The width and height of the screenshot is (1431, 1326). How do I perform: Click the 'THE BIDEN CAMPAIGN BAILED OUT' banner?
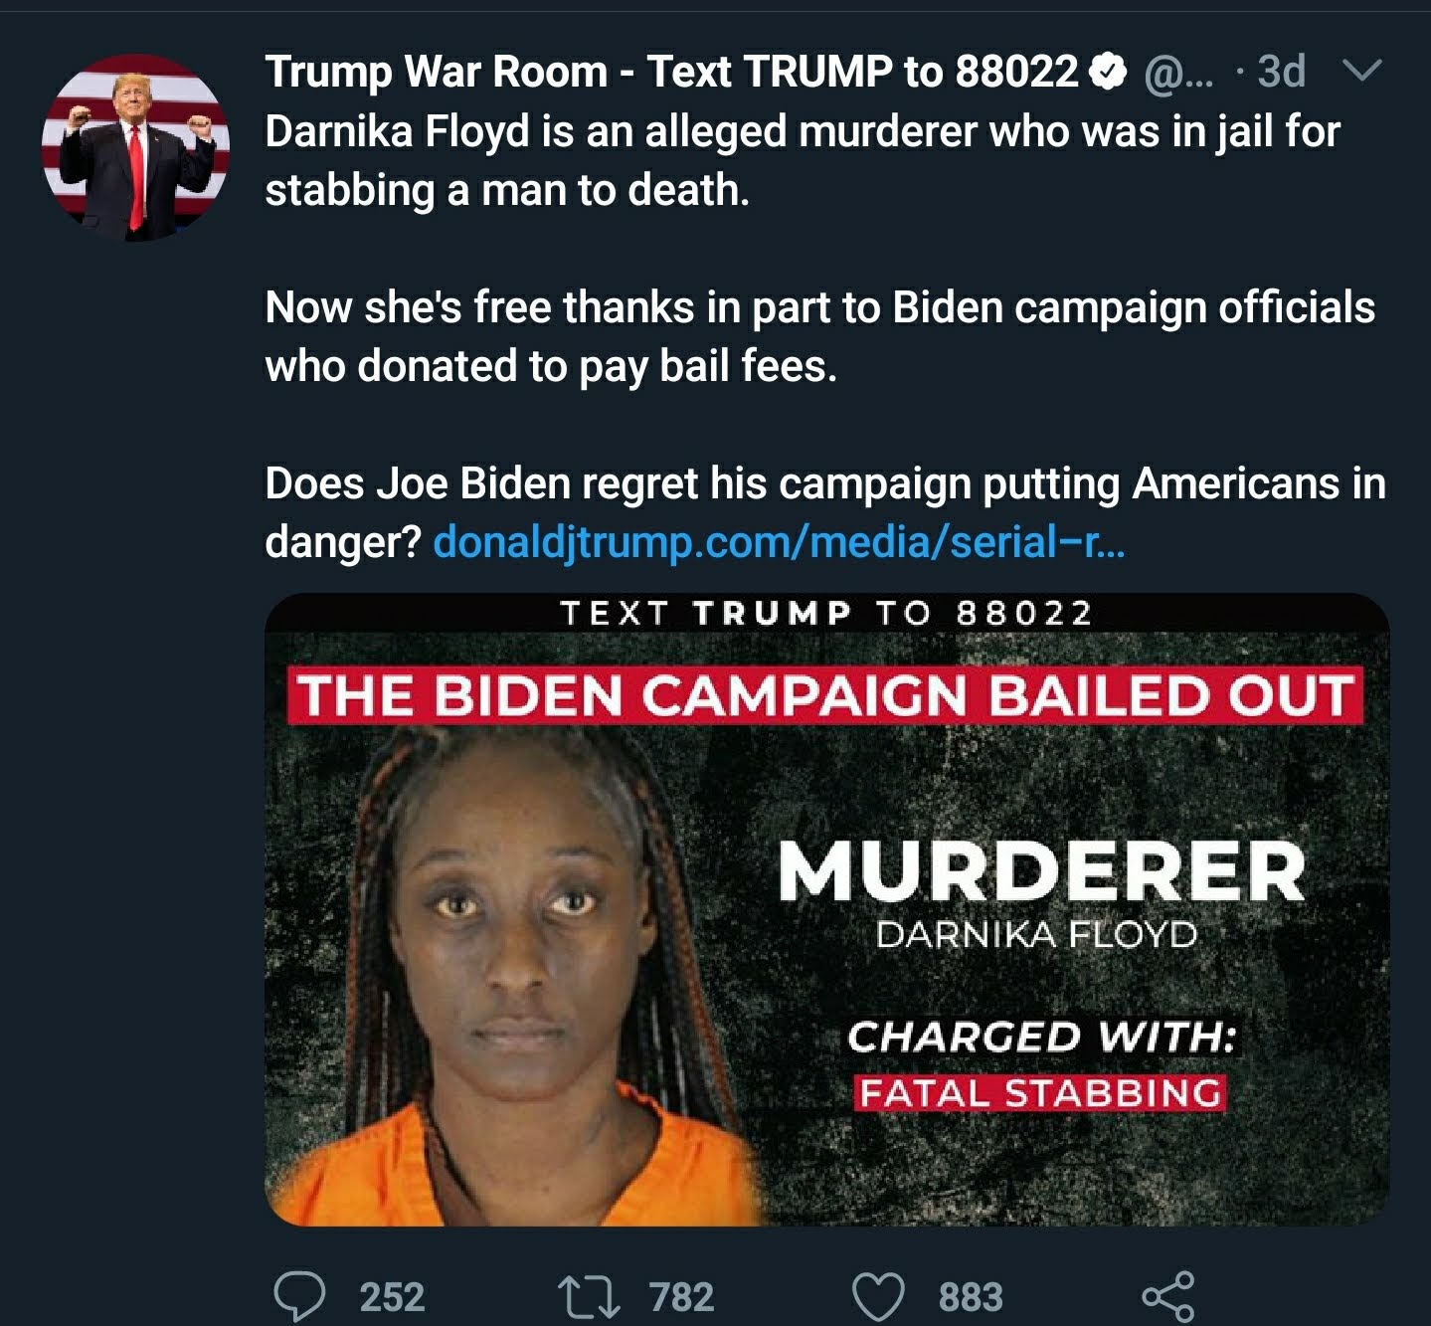click(825, 694)
